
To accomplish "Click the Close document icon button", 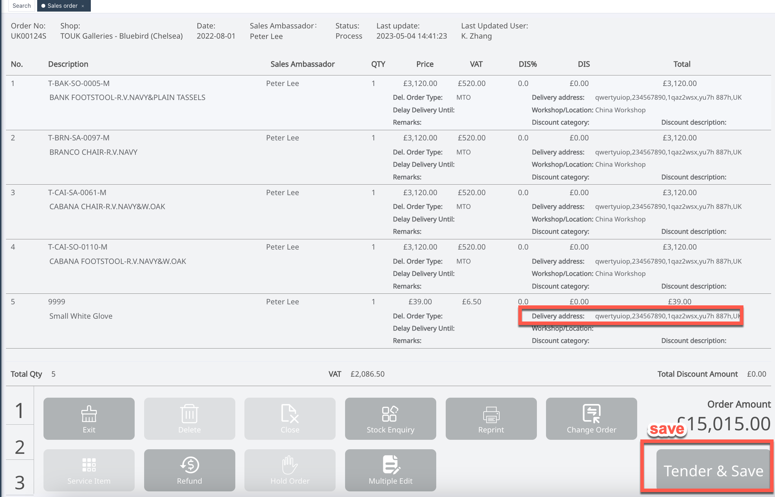I will [290, 418].
